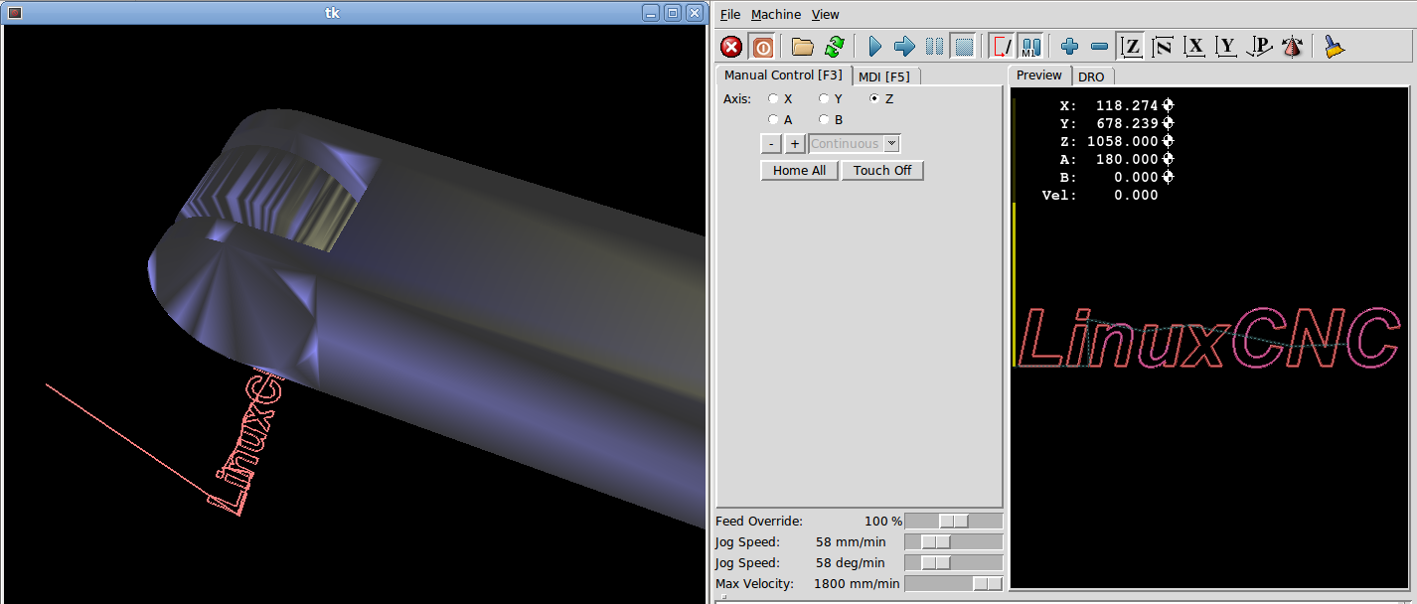Viewport: 1417px width, 604px height.
Task: Run the program with play icon
Action: click(x=874, y=47)
